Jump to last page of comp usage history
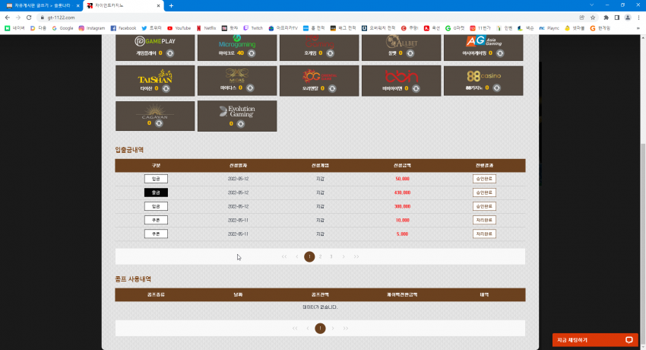The width and height of the screenshot is (646, 350). (346, 328)
